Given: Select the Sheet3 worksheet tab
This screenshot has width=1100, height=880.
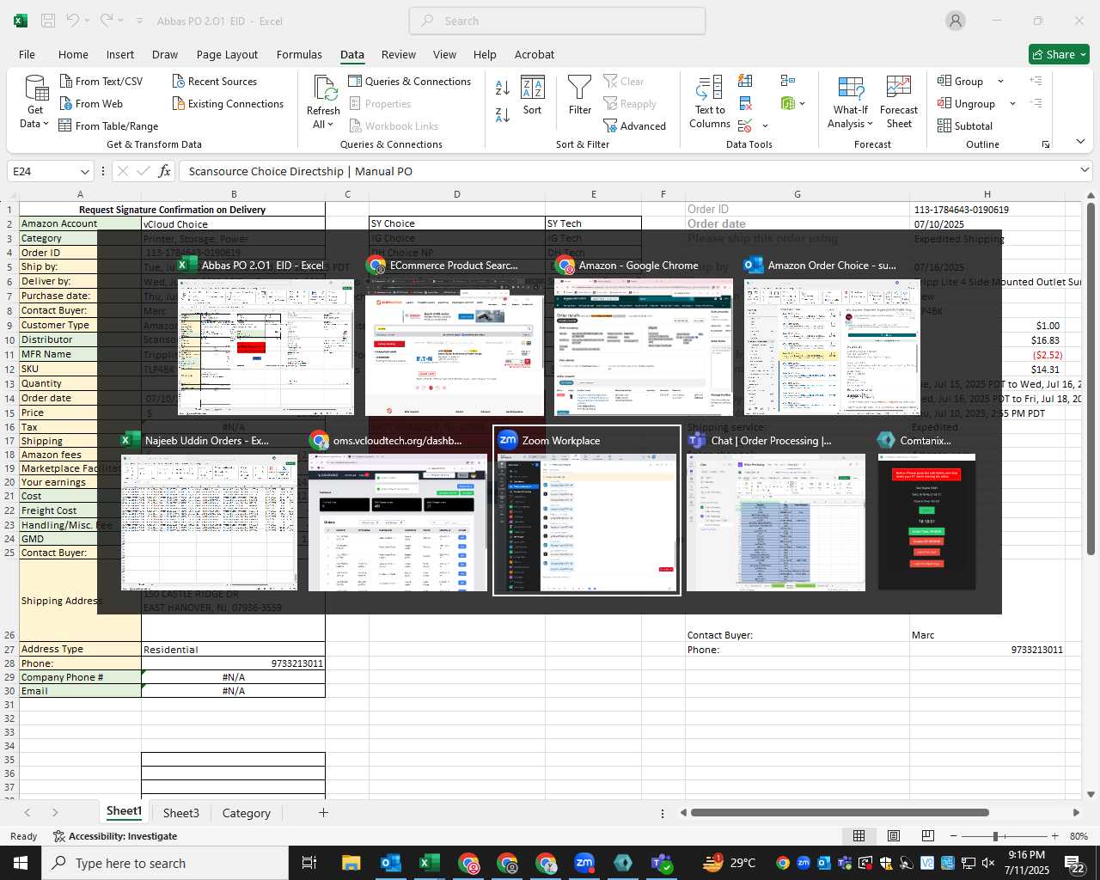Looking at the screenshot, I should (181, 813).
